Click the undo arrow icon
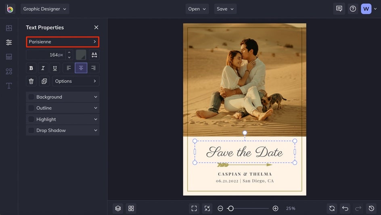This screenshot has height=215, width=381. pos(345,208)
